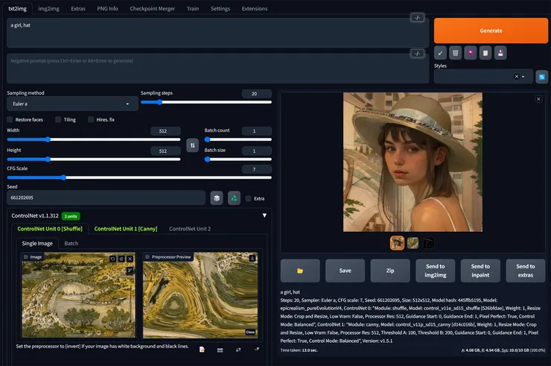
Task: Select the ControlNet Unit 1 [Canny] tab
Action: [x=125, y=229]
